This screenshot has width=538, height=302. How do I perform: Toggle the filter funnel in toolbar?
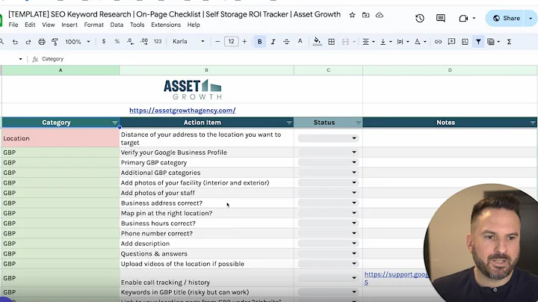coord(478,42)
